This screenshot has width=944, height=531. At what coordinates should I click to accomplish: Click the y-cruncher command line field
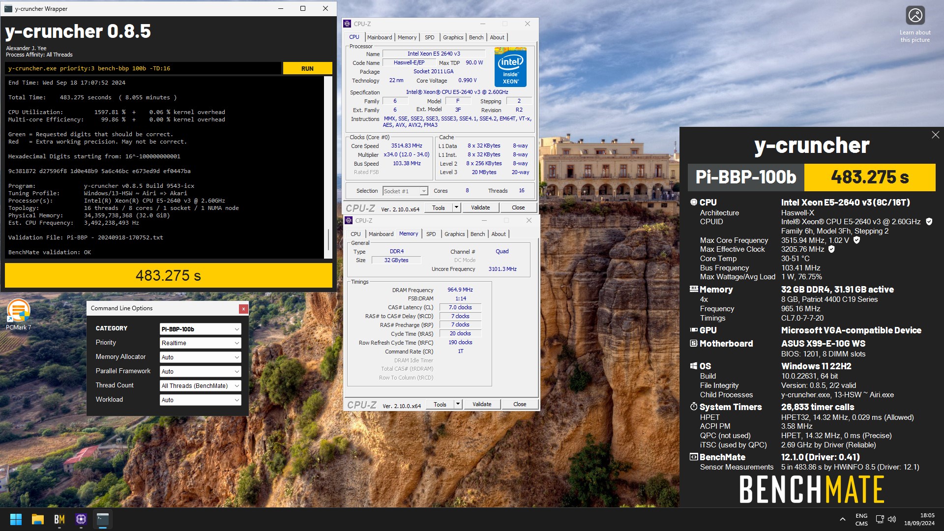pos(143,68)
